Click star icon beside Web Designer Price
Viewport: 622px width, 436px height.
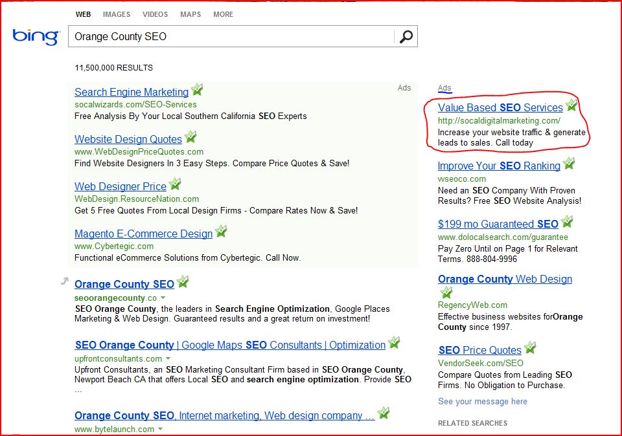click(175, 184)
